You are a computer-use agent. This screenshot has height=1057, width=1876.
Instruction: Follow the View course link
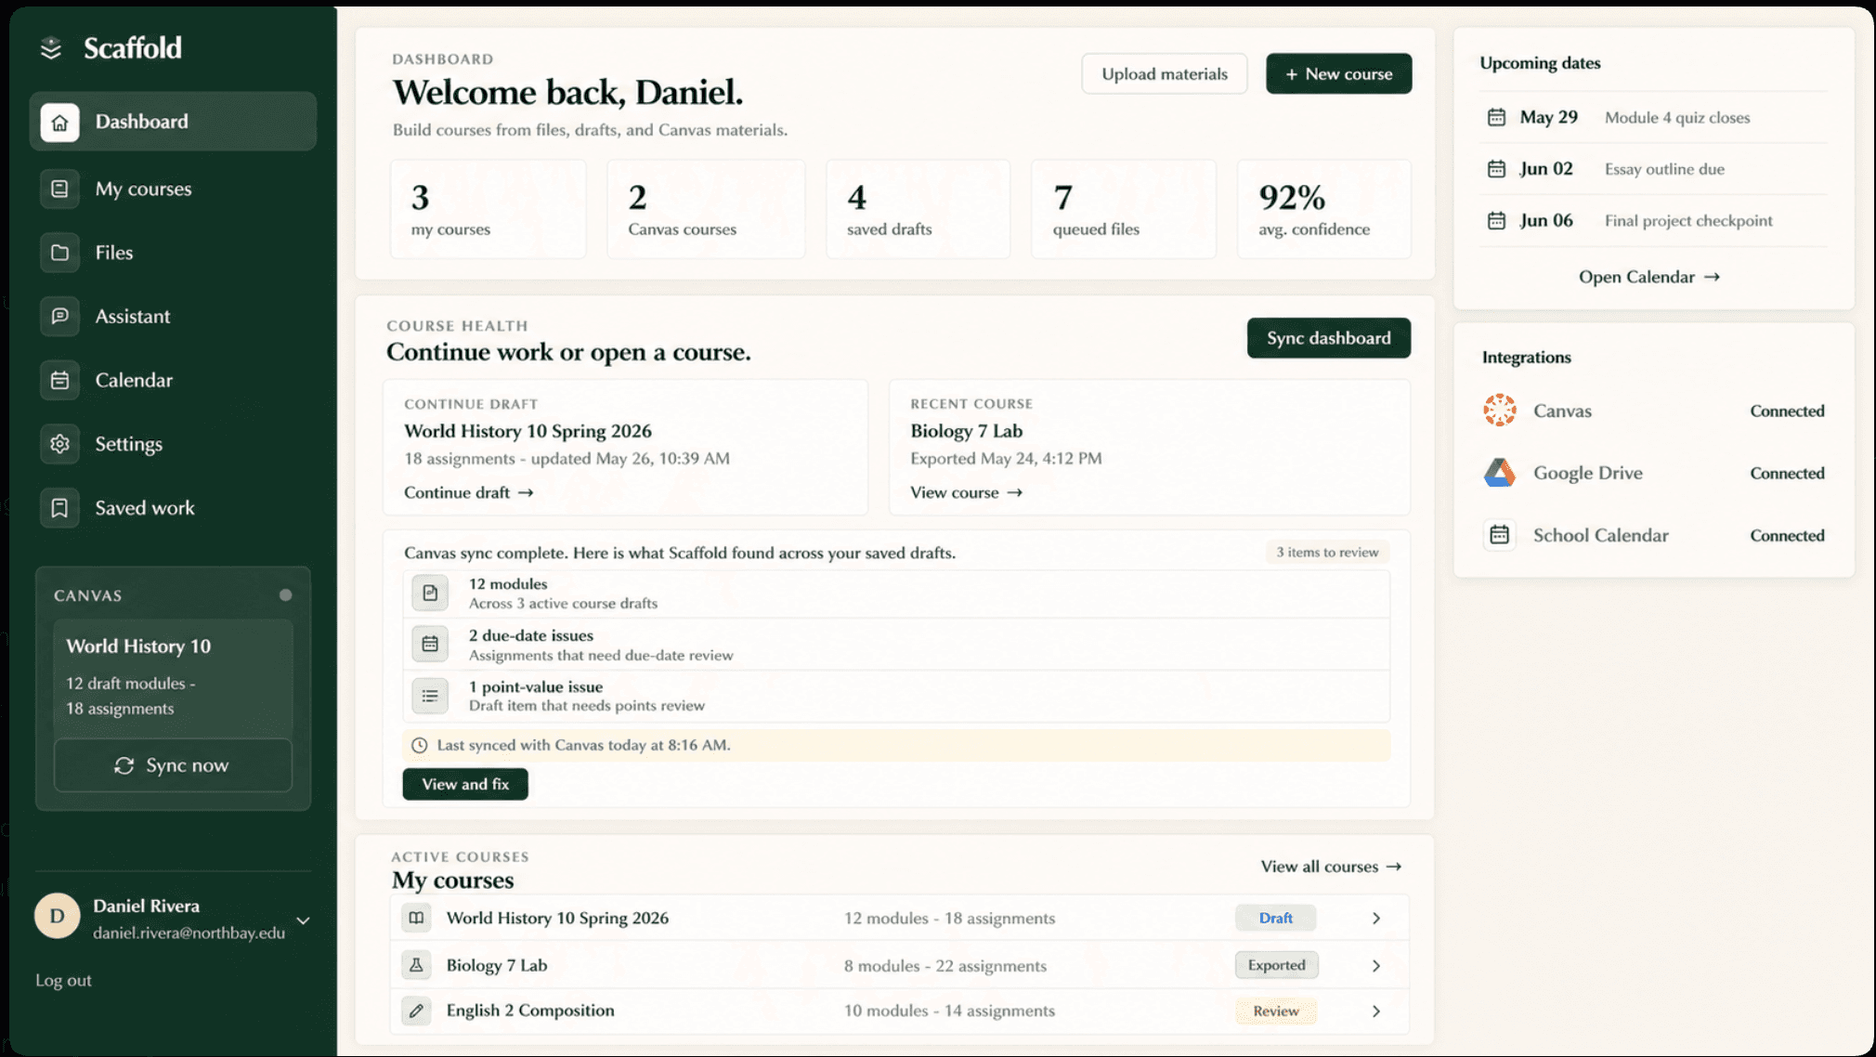pos(966,492)
